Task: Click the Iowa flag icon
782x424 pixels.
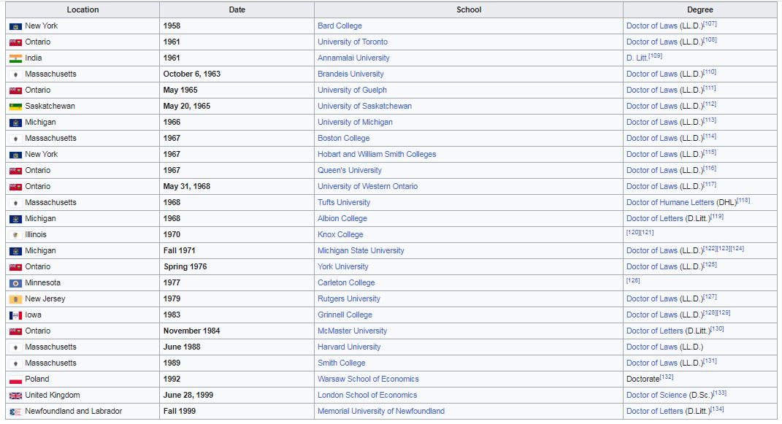Action: coord(15,315)
